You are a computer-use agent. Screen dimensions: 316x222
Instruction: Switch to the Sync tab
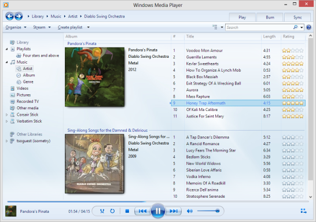pos(297,17)
